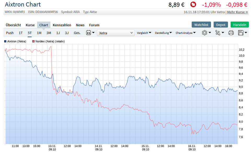Select the 3J timeframe
The image size is (252, 152).
pos(67,33)
